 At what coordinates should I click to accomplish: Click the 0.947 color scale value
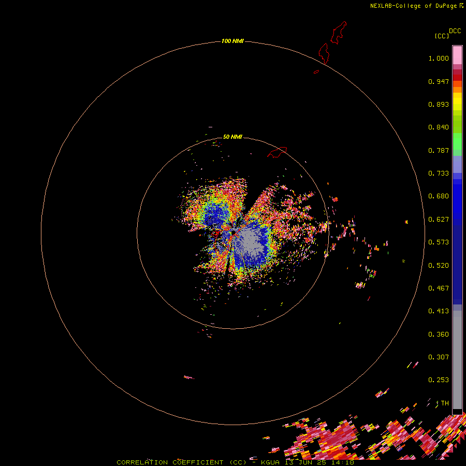pyautogui.click(x=439, y=81)
